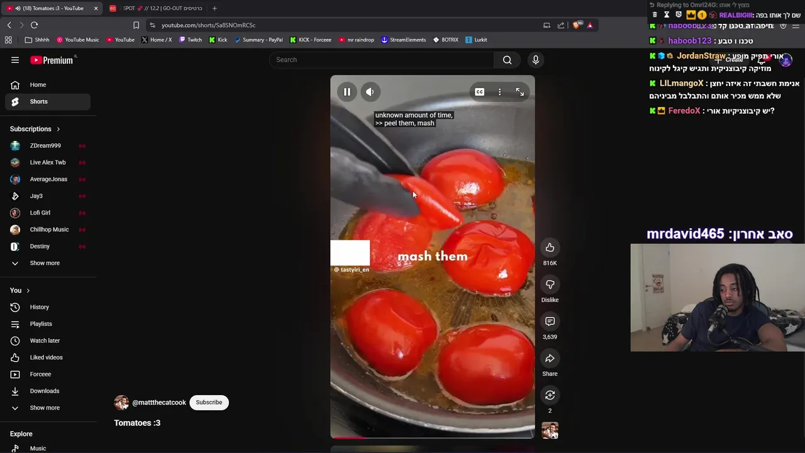
Task: Open the ZDream999 subscription
Action: point(48,145)
